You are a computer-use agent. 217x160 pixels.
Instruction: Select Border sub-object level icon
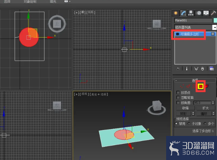click(x=194, y=86)
